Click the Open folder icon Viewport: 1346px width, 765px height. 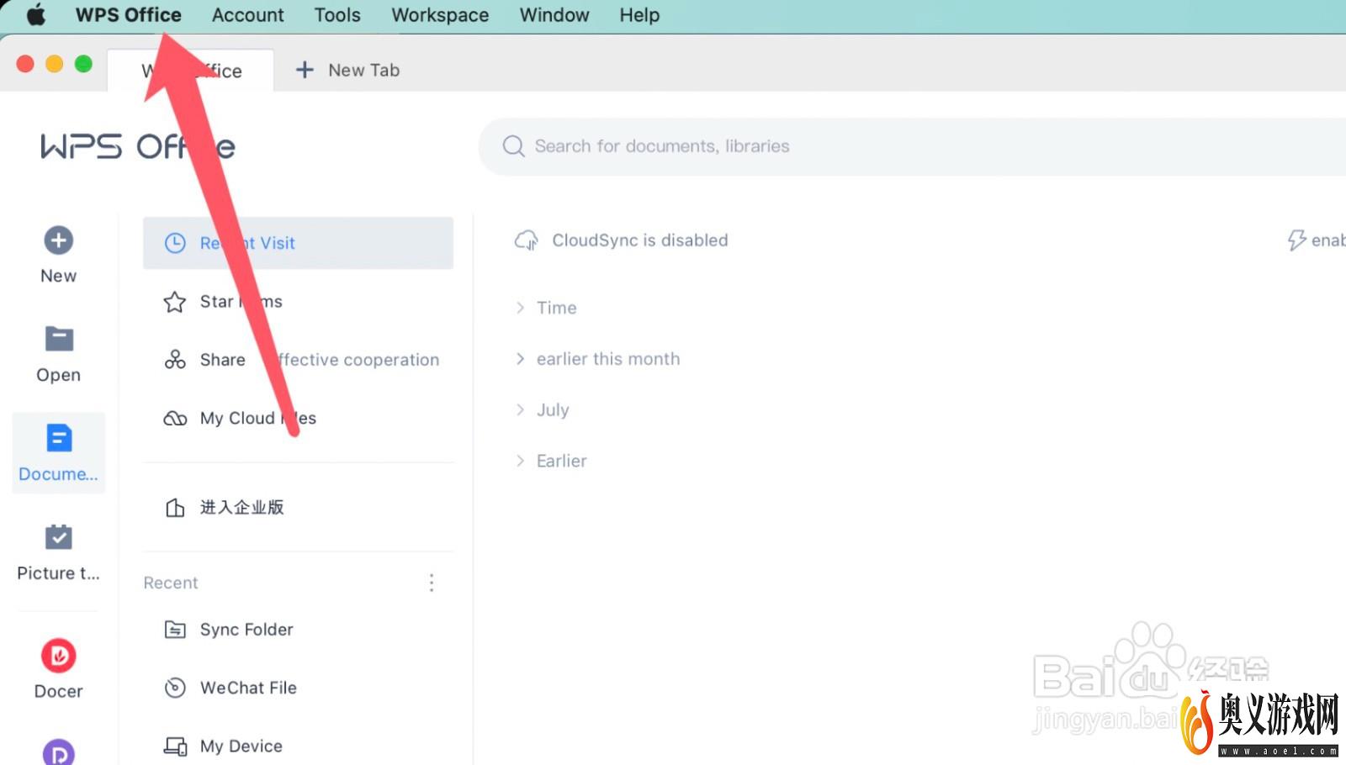point(58,339)
